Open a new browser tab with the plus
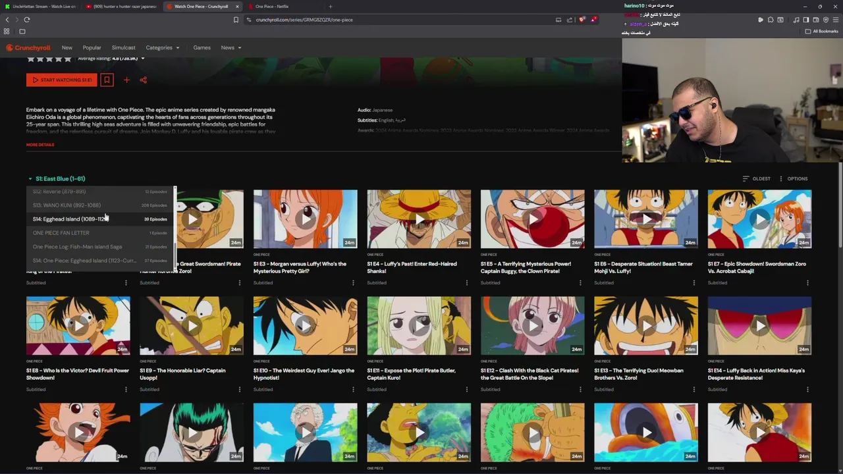 [330, 7]
